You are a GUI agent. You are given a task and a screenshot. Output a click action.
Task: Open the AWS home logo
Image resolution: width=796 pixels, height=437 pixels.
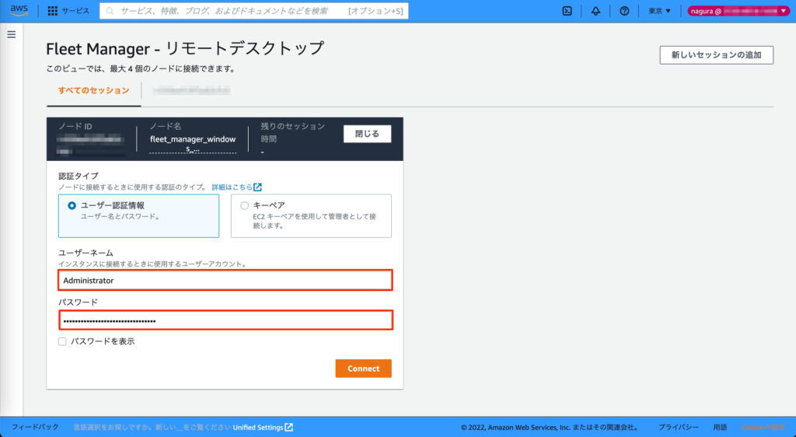click(19, 11)
